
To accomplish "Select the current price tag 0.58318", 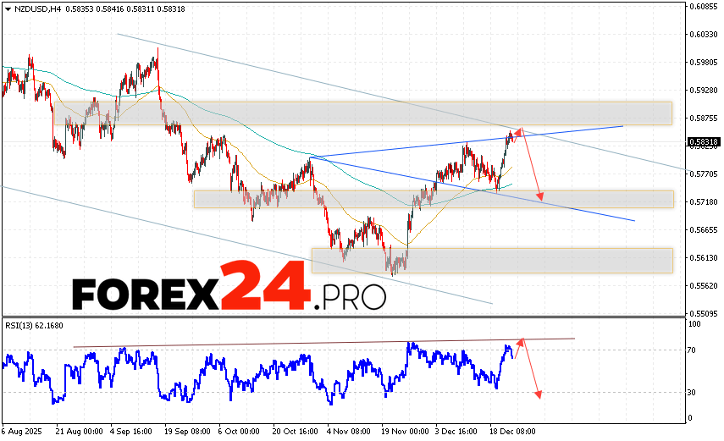I will (x=704, y=142).
